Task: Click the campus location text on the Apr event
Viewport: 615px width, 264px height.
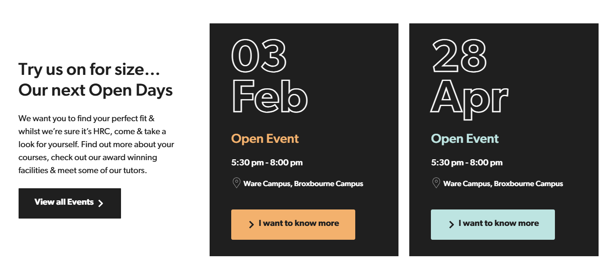Action: [503, 184]
